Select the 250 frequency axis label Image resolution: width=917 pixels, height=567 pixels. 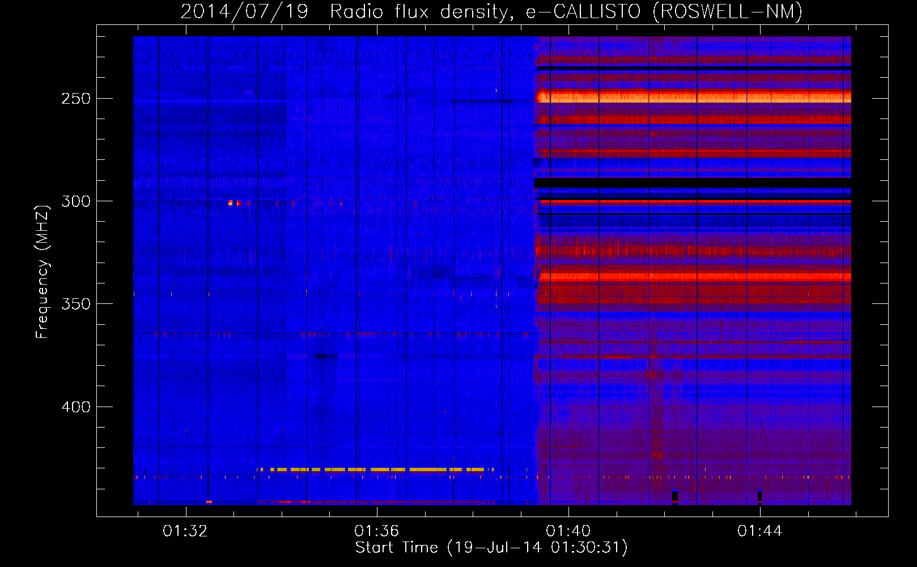[x=76, y=99]
